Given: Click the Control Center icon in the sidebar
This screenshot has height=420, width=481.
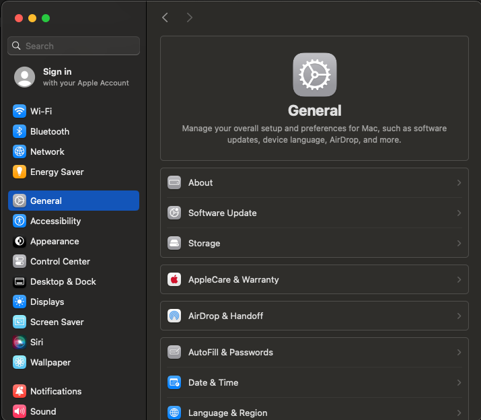Looking at the screenshot, I should (x=20, y=262).
